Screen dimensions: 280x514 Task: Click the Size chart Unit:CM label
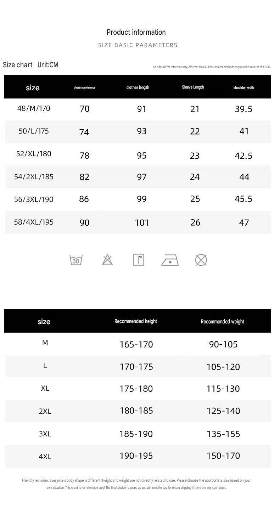pos(30,65)
